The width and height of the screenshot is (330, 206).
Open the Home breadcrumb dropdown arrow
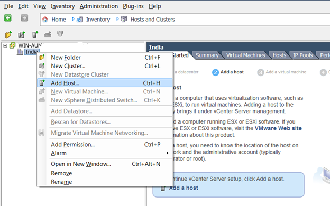click(73, 19)
